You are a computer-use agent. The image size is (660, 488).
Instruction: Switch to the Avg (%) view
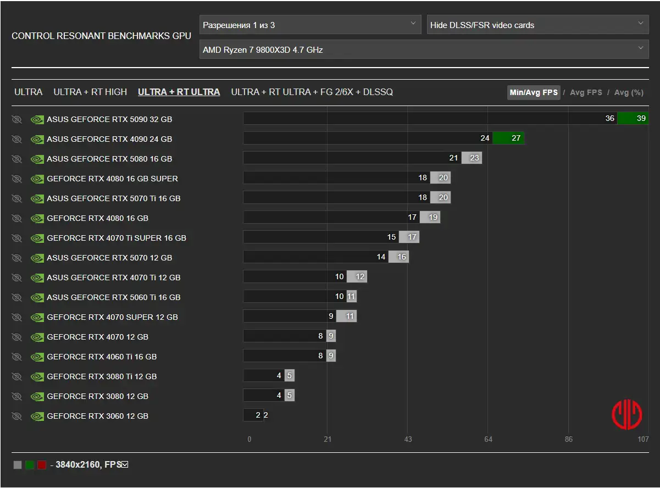pyautogui.click(x=629, y=92)
